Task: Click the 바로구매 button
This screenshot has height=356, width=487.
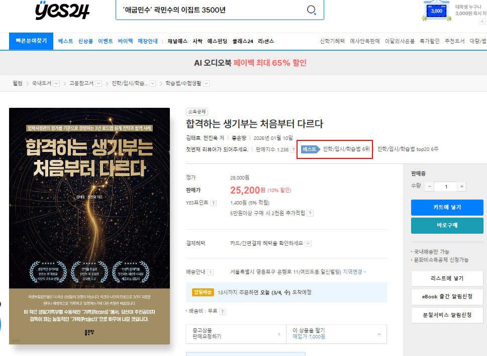Action: click(447, 226)
